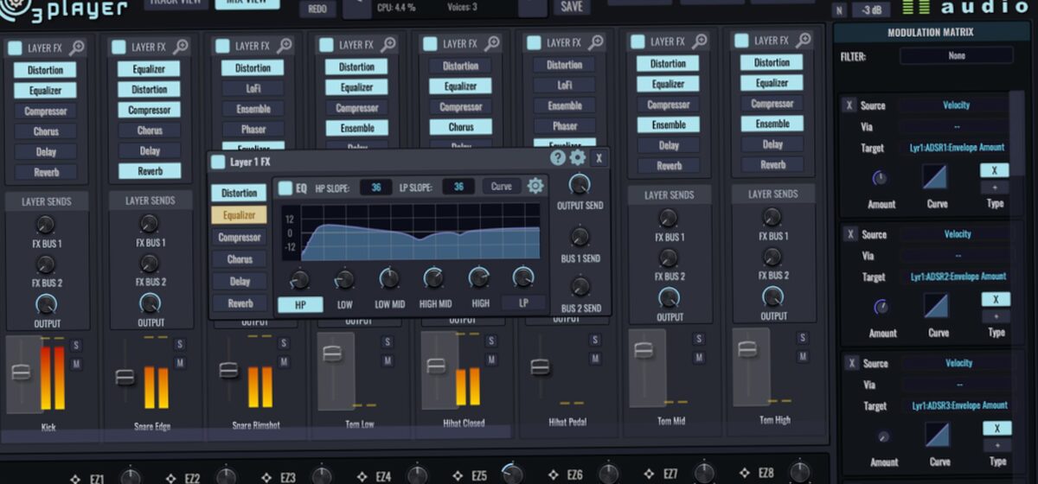Click the HP SLOPE value field
Viewport: 1038px width, 484px height.
coord(376,187)
